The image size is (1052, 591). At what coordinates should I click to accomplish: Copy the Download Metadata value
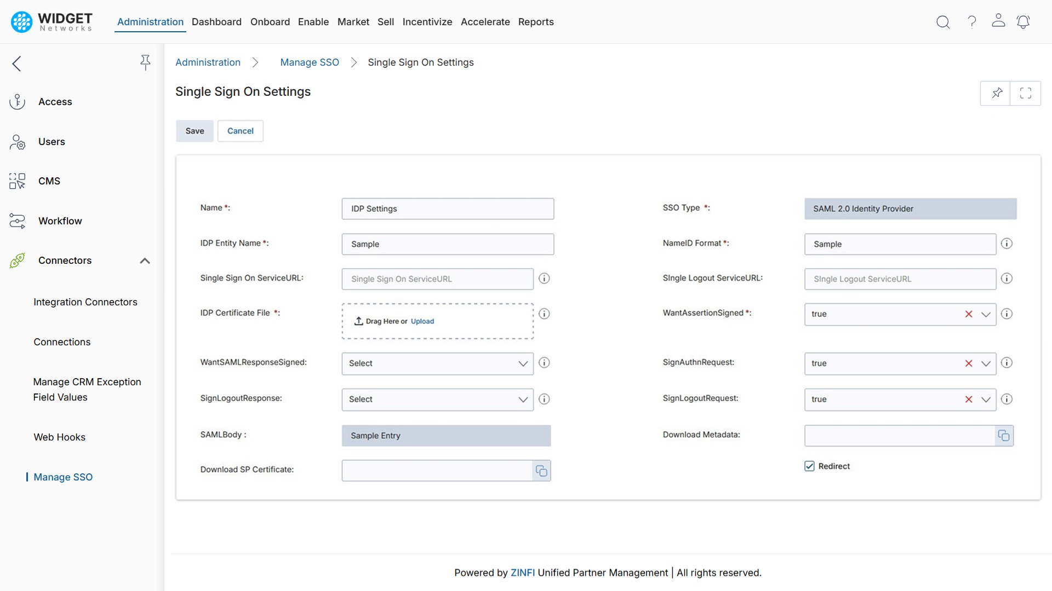(x=1004, y=435)
